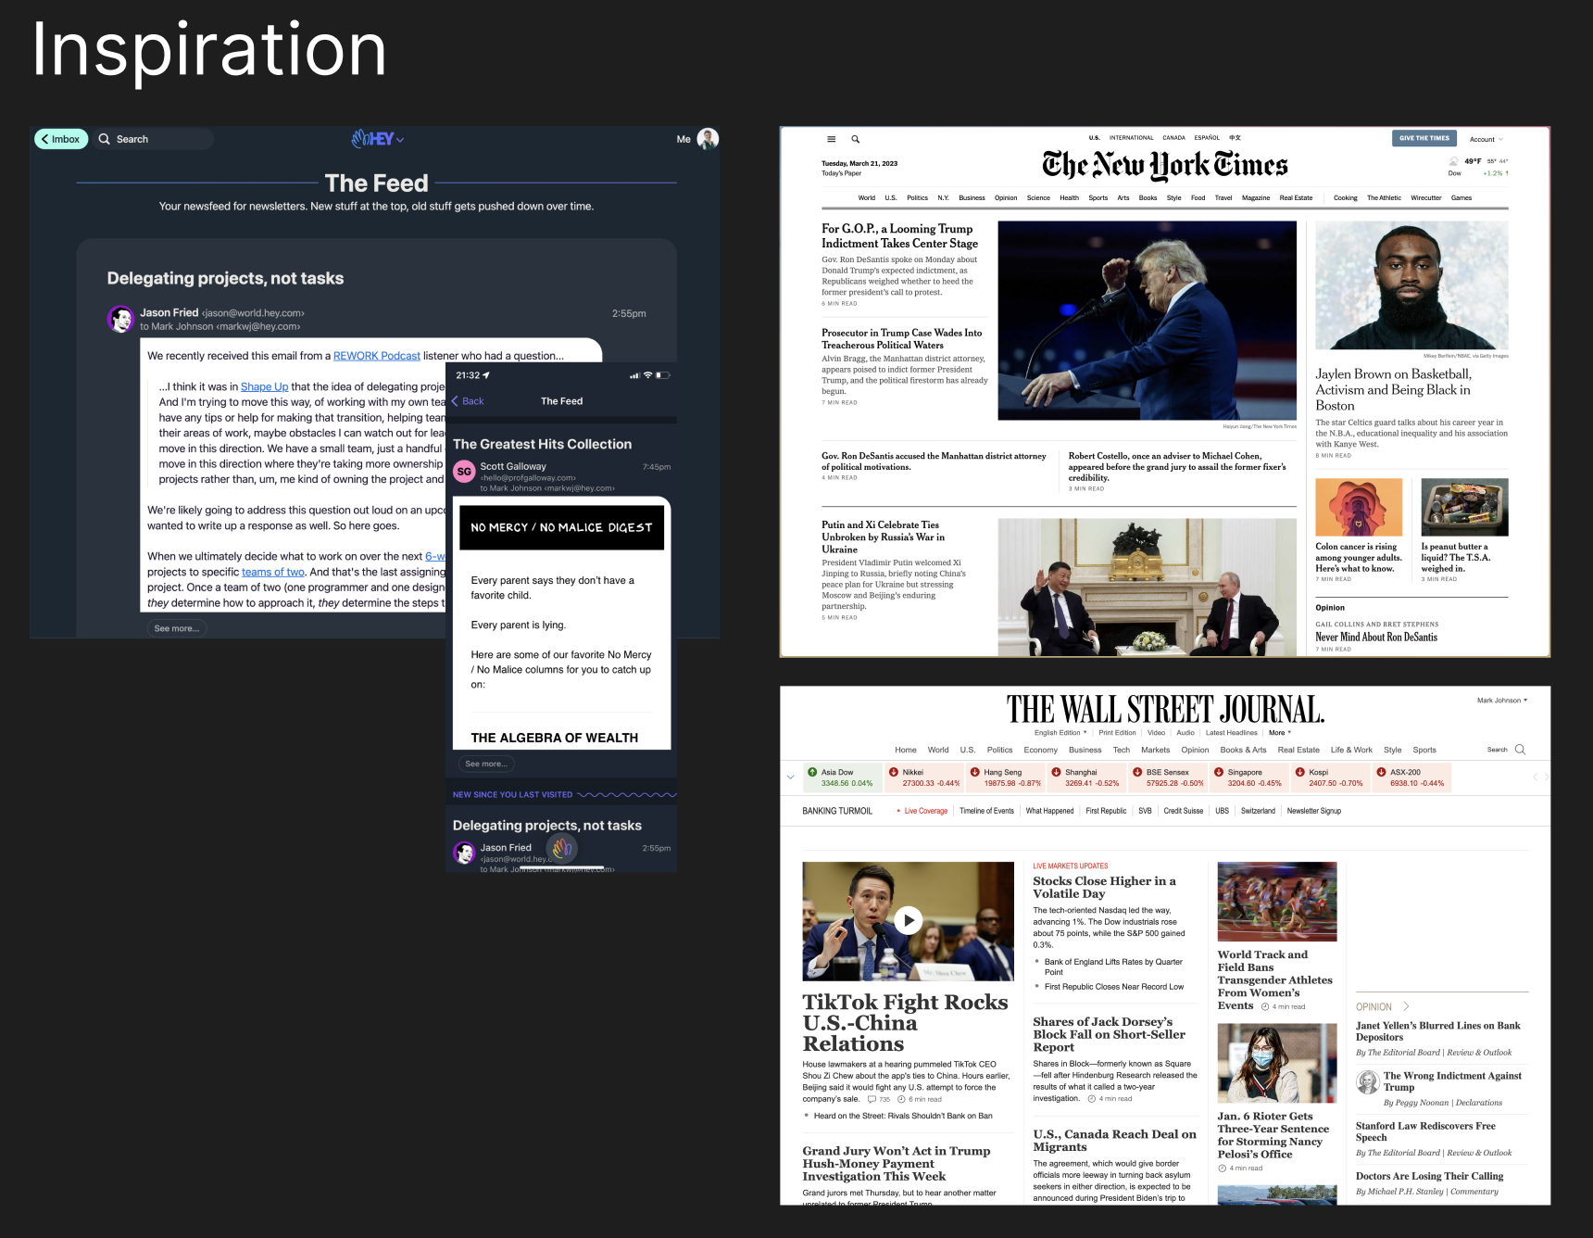1593x1238 pixels.
Task: Collapse the WSJ markets ticker strip chevron
Action: tap(790, 777)
